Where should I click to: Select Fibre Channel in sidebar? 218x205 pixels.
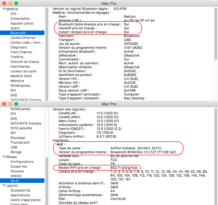point(21,52)
